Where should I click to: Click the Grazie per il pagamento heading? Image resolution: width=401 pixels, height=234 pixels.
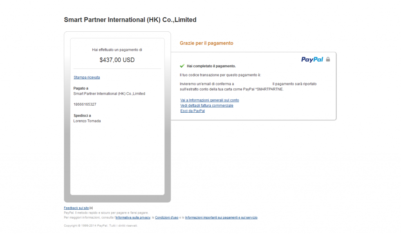206,43
